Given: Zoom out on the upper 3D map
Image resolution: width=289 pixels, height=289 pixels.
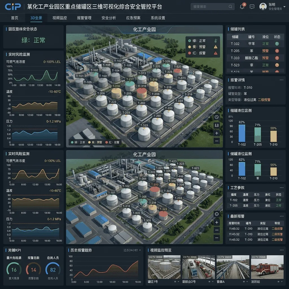Looking at the screenshot, I should click(x=216, y=141).
